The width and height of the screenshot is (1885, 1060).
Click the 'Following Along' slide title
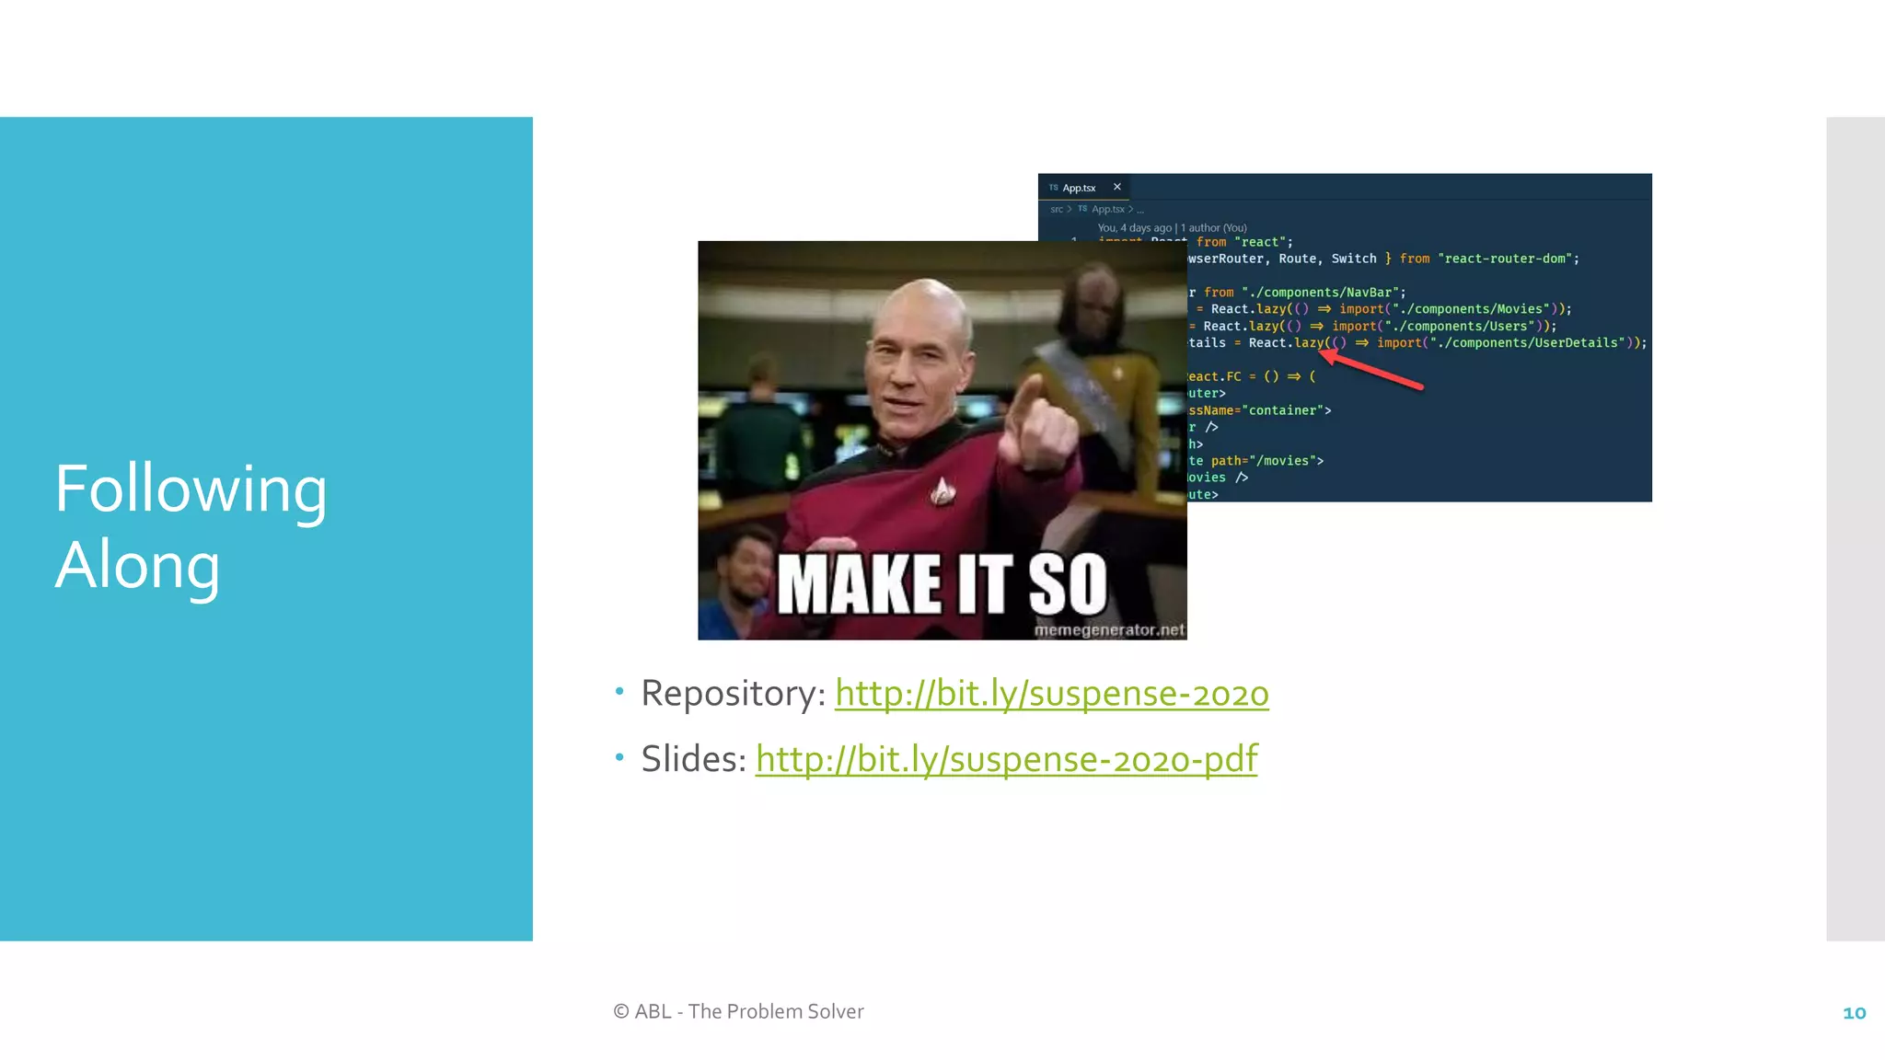tap(191, 526)
